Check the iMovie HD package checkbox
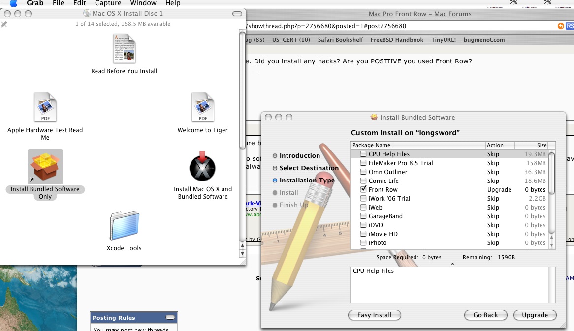The height and width of the screenshot is (331, 574). click(x=363, y=234)
